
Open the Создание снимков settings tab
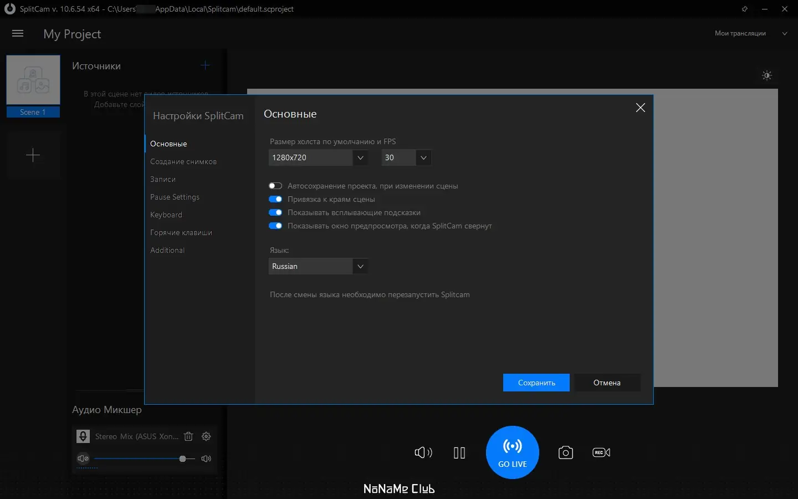(x=183, y=161)
